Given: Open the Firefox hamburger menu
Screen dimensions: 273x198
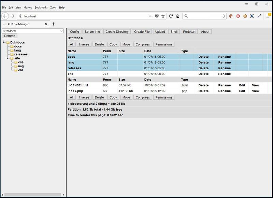Looking at the screenshot, I should [268, 16].
